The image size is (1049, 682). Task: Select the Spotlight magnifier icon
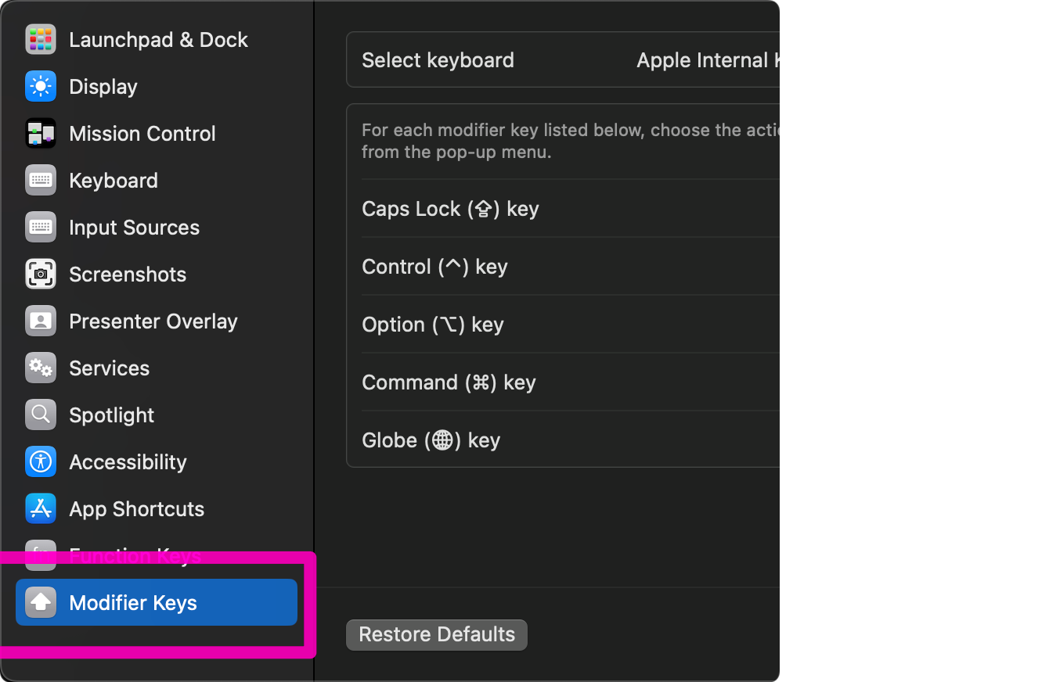(41, 415)
